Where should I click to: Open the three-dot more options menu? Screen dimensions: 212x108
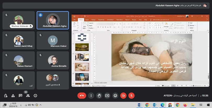click(x=91, y=96)
